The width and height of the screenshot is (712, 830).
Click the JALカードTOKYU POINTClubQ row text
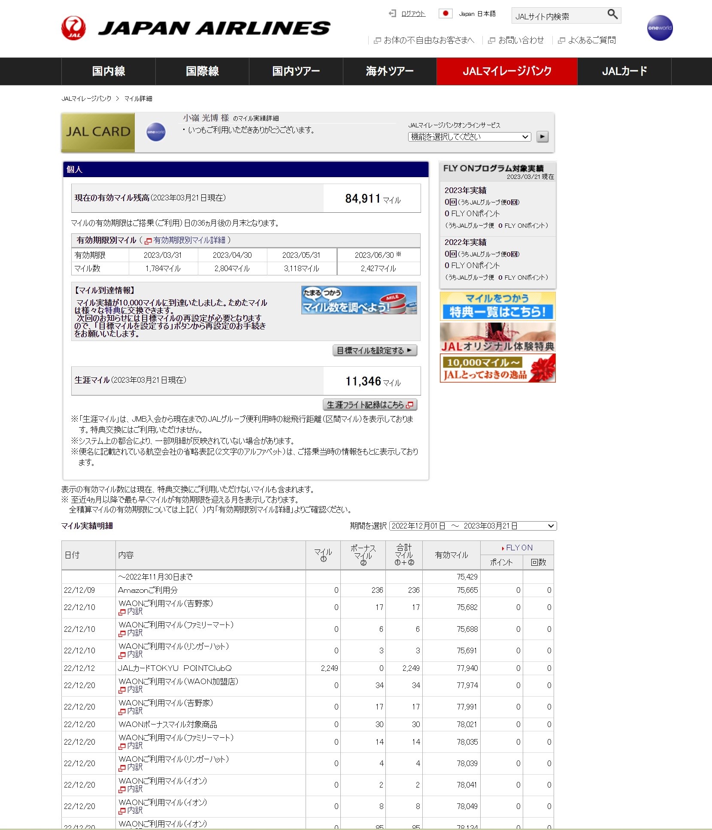(175, 668)
